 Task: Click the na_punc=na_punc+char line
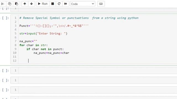click(51, 53)
